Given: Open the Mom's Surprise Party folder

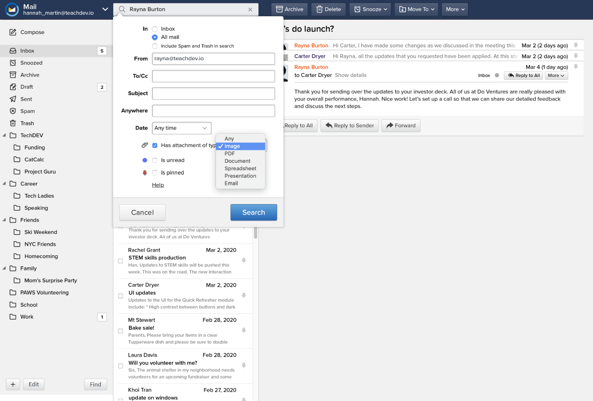Looking at the screenshot, I should (50, 280).
